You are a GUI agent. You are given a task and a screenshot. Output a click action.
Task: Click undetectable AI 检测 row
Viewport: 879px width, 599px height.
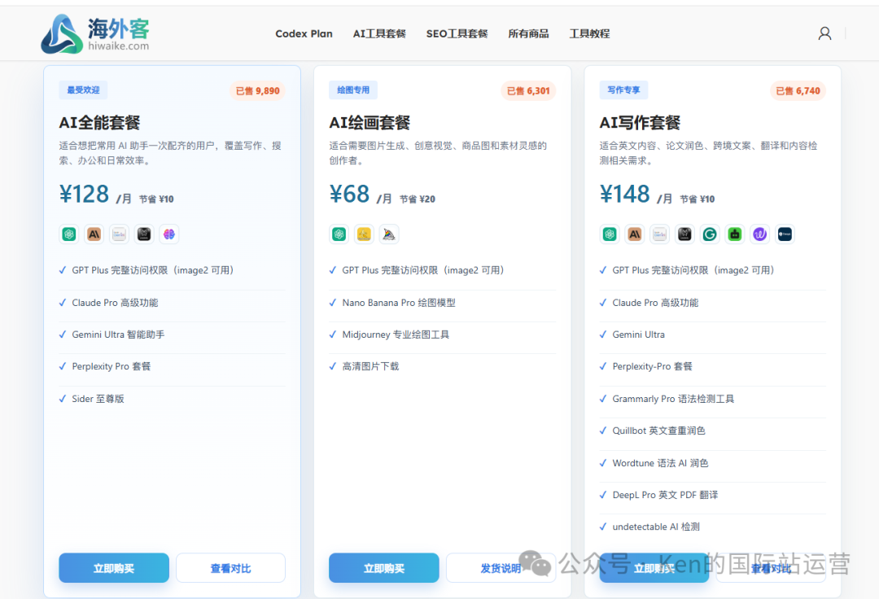click(712, 527)
